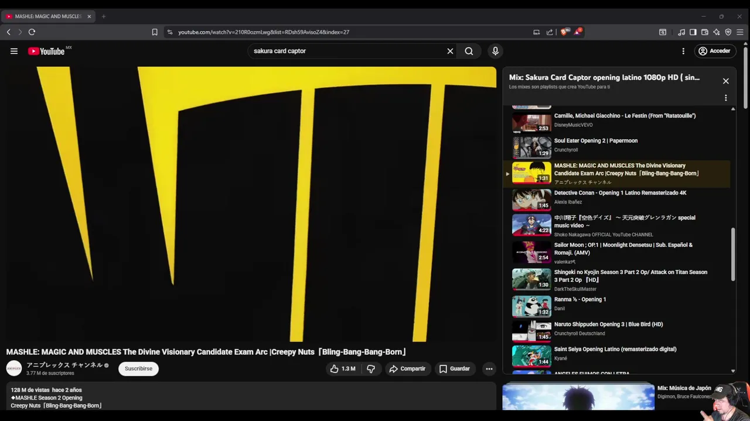
Task: Share the page from the address bar
Action: pyautogui.click(x=550, y=32)
